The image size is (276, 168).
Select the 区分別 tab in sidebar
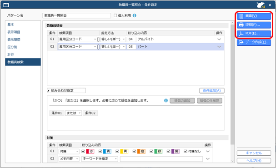(x=23, y=47)
